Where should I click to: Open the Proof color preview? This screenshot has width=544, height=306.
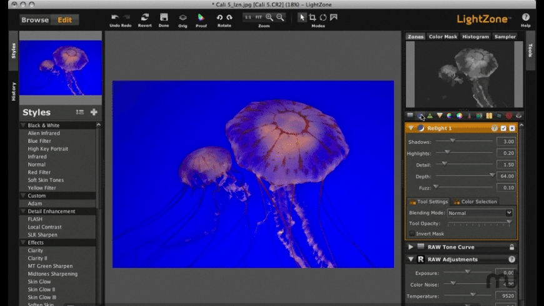tap(201, 17)
